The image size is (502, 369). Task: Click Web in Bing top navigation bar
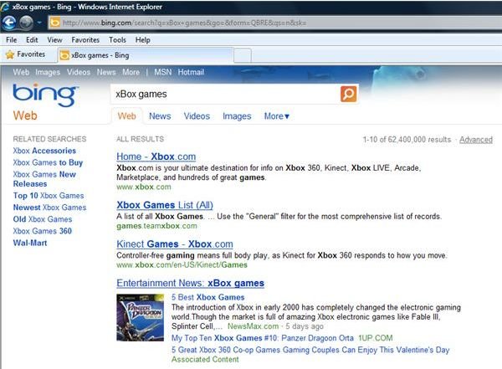(x=21, y=72)
